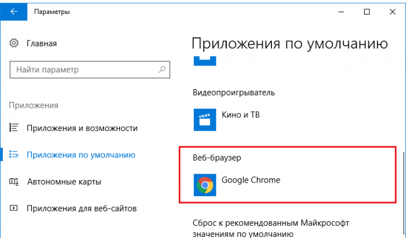Click the Приложения и возможности list icon
The height and width of the screenshot is (238, 406).
click(x=14, y=127)
